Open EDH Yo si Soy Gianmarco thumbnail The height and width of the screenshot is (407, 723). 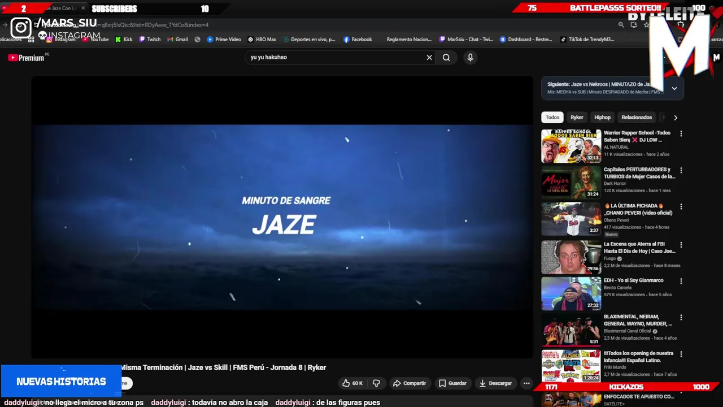click(x=571, y=293)
